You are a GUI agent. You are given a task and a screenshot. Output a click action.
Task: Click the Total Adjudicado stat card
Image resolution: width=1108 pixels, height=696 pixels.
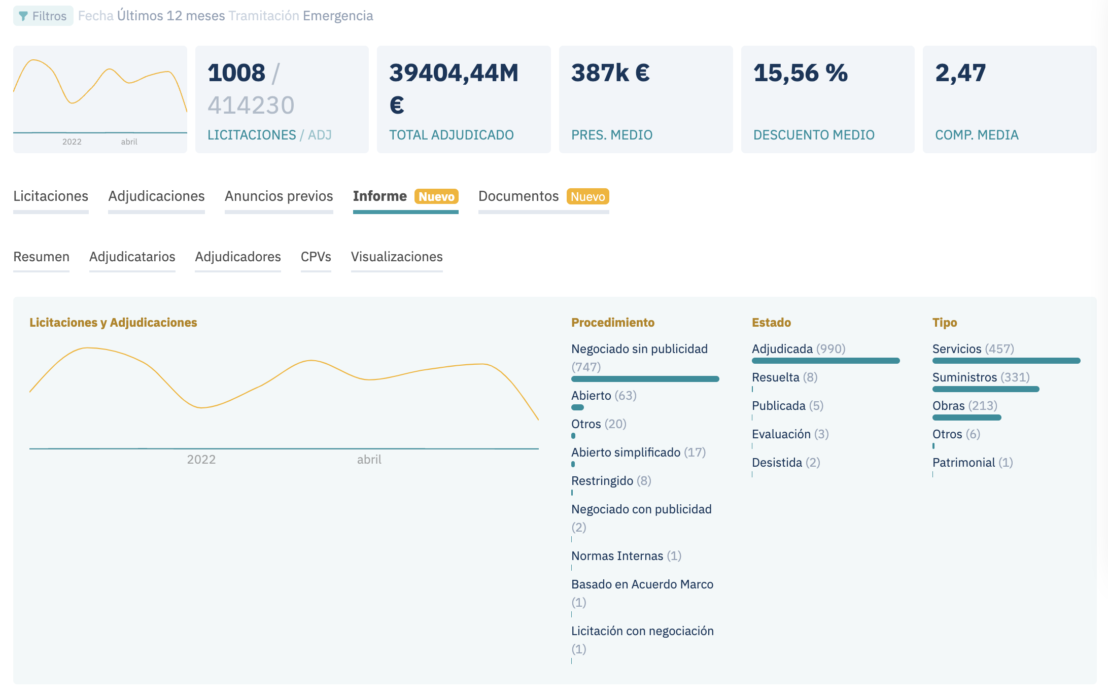pos(464,99)
